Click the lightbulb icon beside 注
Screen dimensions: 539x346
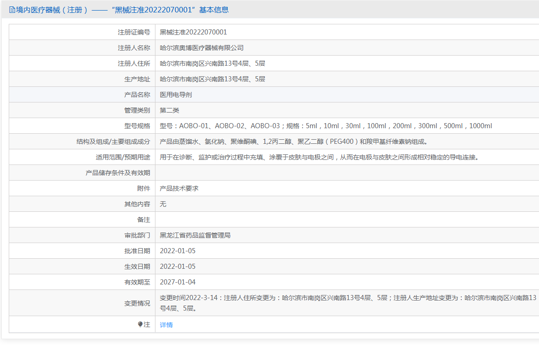tap(140, 324)
